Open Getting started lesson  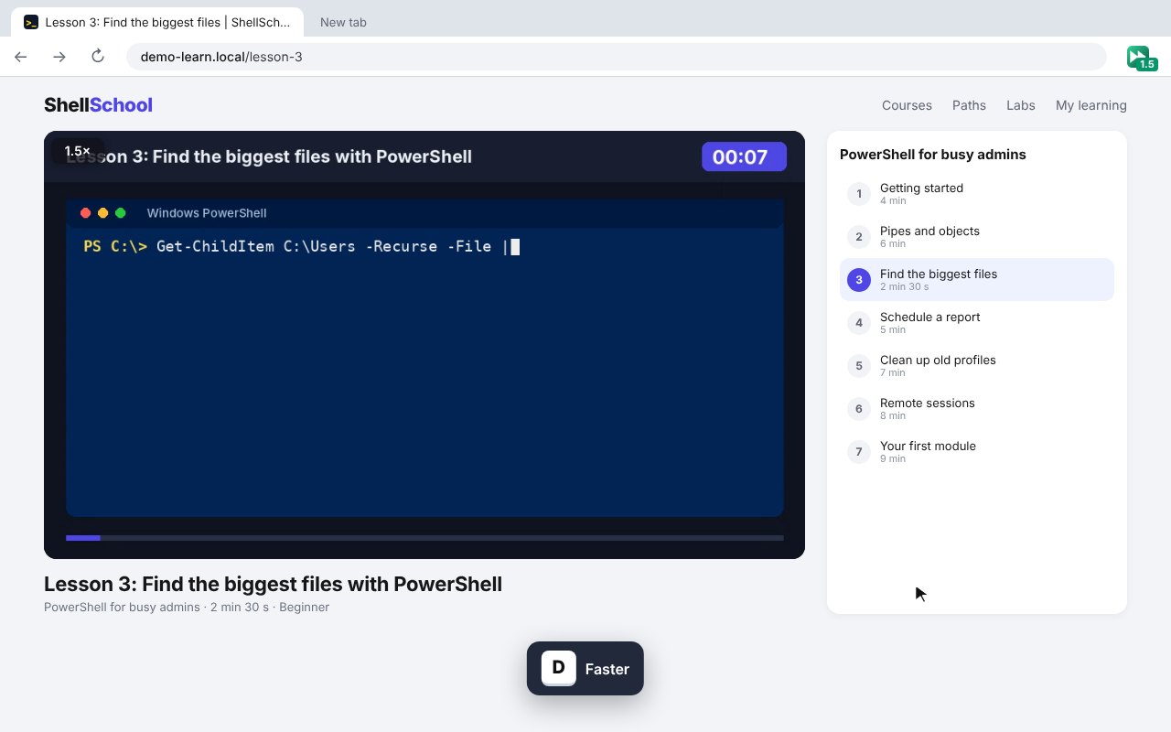pyautogui.click(x=977, y=194)
